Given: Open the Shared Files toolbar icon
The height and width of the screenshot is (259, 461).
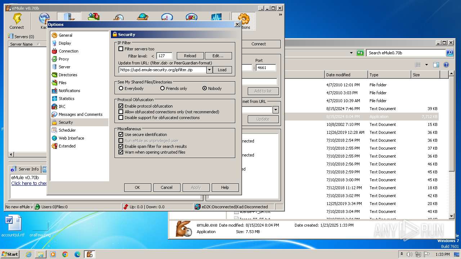Looking at the screenshot, I should click(x=143, y=17).
